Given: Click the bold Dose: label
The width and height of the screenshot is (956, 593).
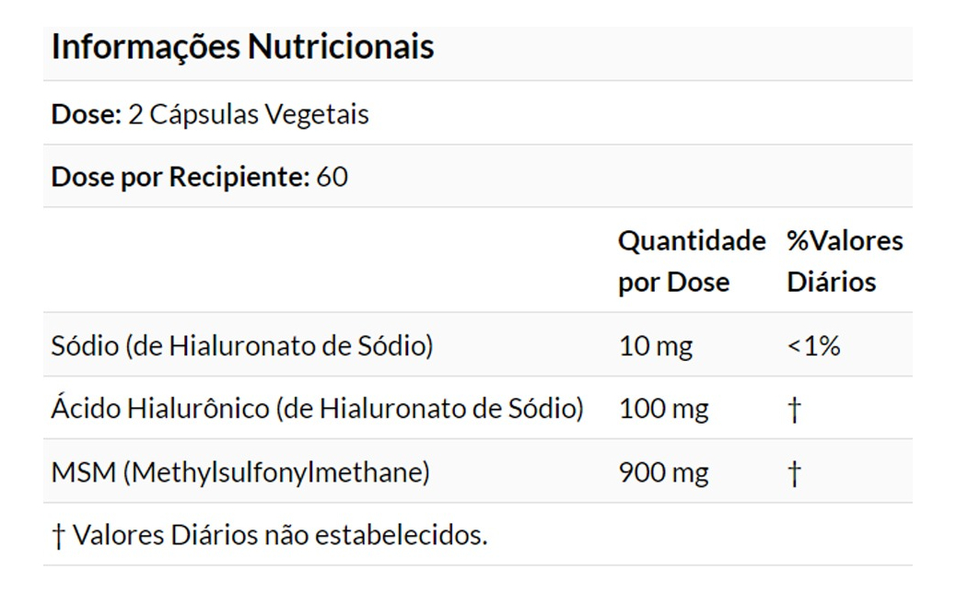Looking at the screenshot, I should point(86,114).
